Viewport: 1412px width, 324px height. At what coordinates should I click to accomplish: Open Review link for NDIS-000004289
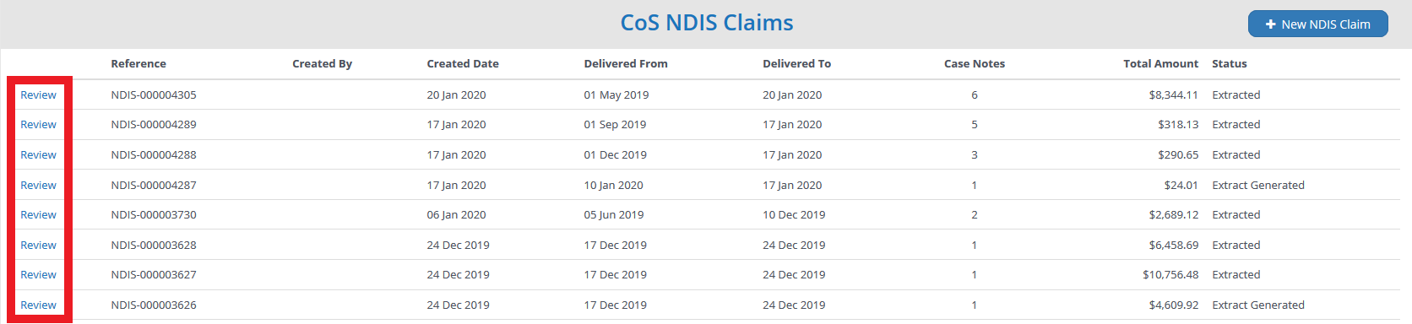tap(39, 125)
